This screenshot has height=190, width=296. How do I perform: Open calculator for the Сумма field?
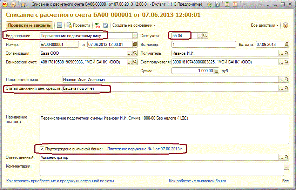coord(216,70)
